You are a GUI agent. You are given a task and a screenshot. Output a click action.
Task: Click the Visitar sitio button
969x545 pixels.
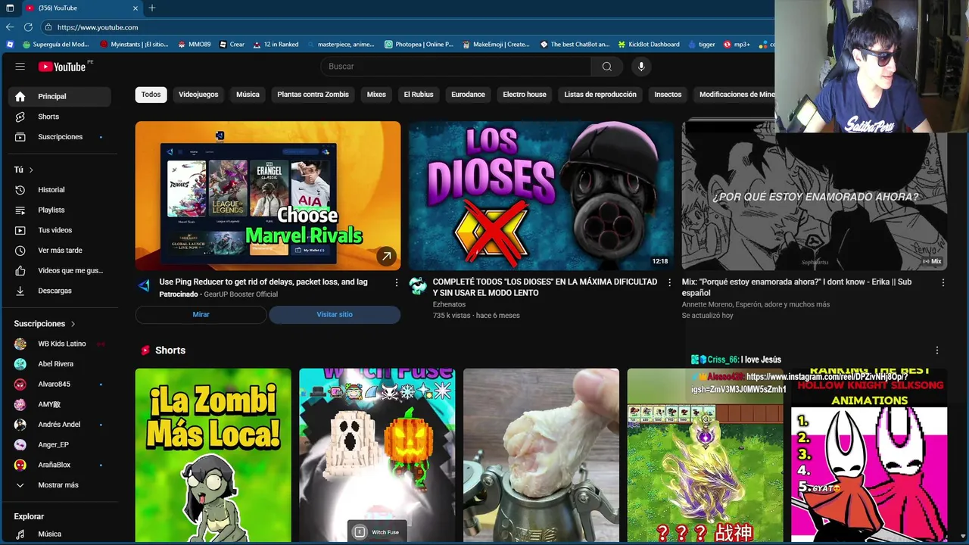(335, 315)
